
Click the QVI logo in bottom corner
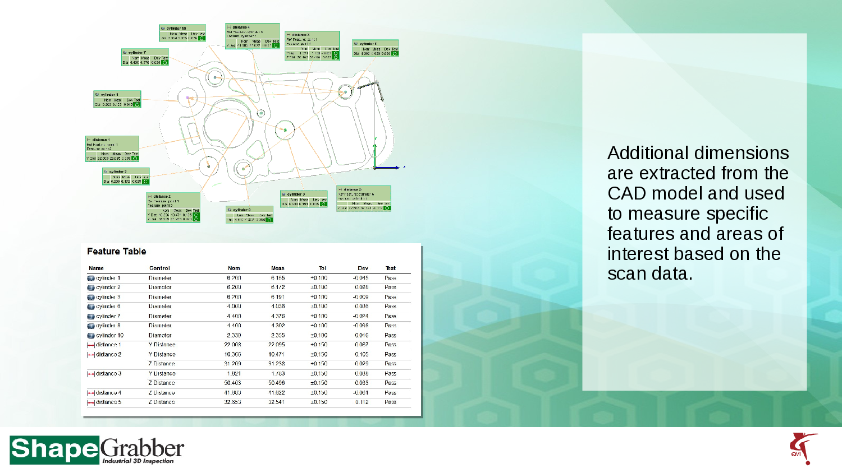(803, 448)
